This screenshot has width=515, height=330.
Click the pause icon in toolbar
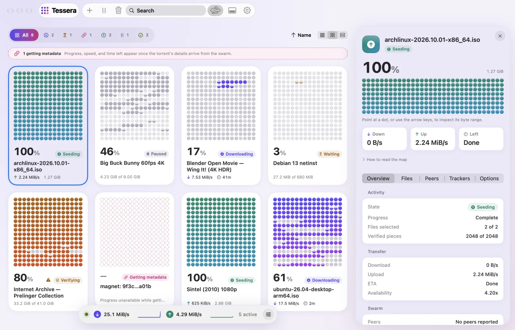pyautogui.click(x=104, y=11)
